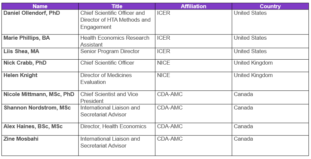Click Shannon Nordstrom, MSc name cell
This screenshot has width=311, height=159.
37,108
